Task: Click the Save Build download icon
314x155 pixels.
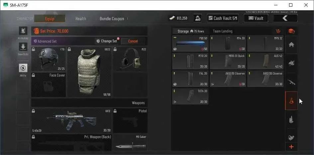Action: (23, 47)
